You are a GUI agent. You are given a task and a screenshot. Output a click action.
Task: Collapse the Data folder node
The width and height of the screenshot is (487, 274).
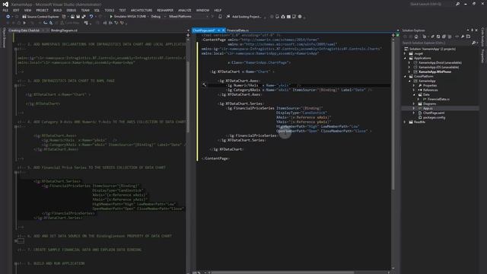click(x=414, y=94)
